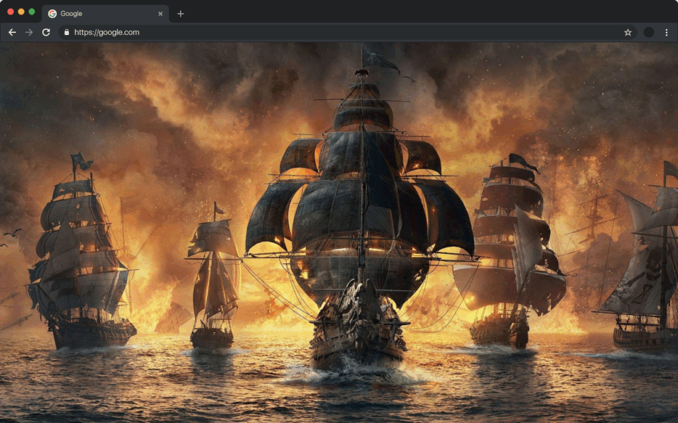View site info via the lock icon
Image resolution: width=678 pixels, height=423 pixels.
(x=66, y=32)
